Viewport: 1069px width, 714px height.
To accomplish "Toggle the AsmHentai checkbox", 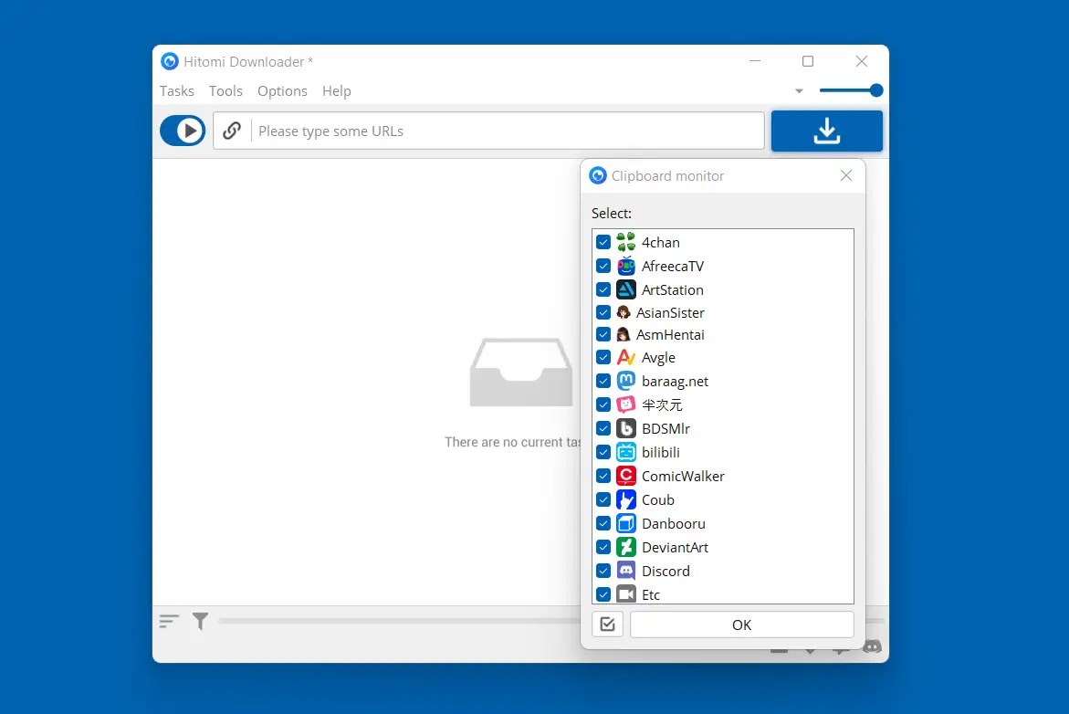I will coord(603,334).
